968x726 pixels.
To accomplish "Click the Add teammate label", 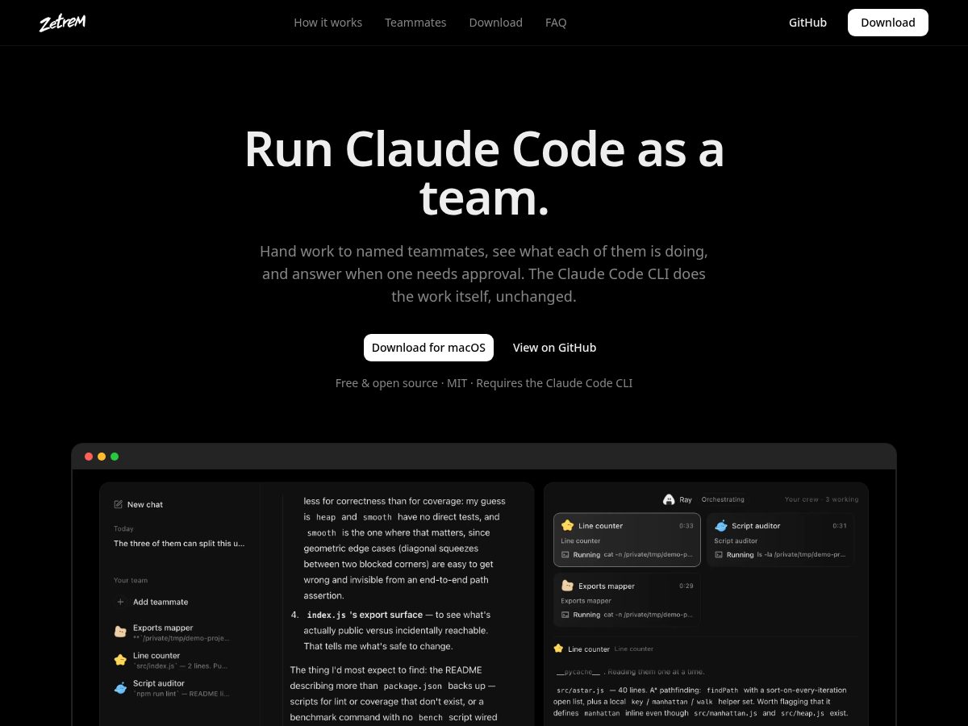I will 161,602.
